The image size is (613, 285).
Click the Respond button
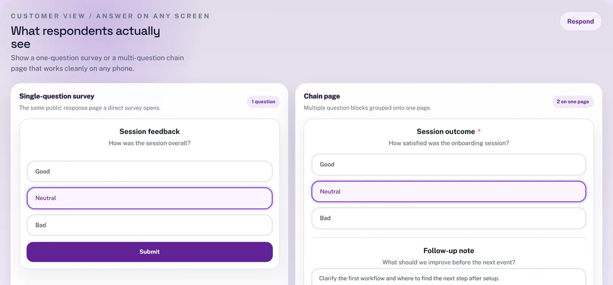click(x=580, y=22)
